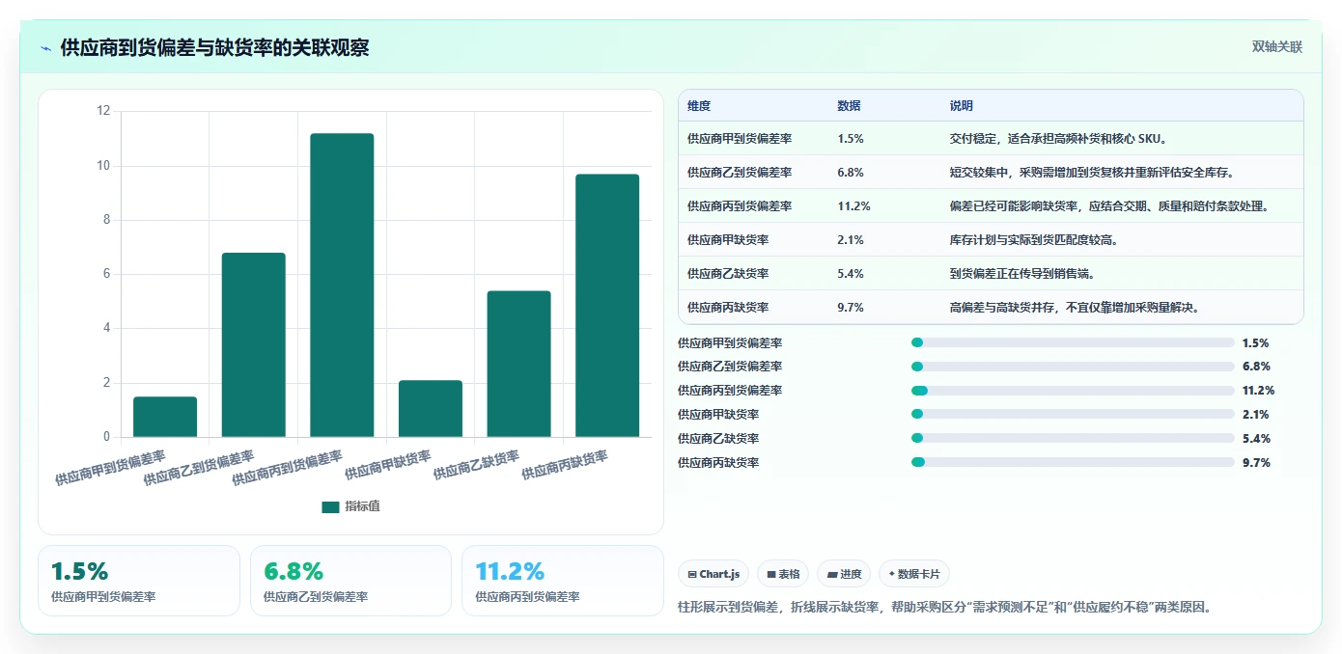Click the table cell 供应商乙到货偏差率

point(740,173)
